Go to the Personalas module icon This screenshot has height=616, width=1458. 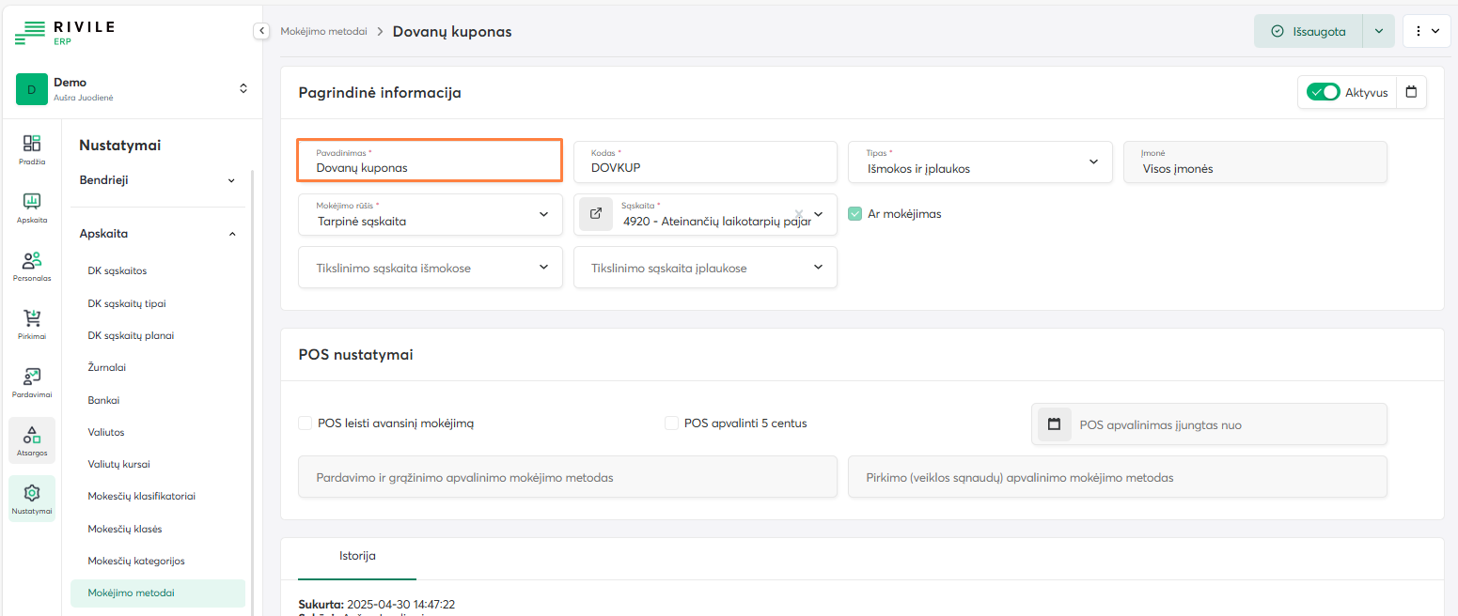(32, 265)
